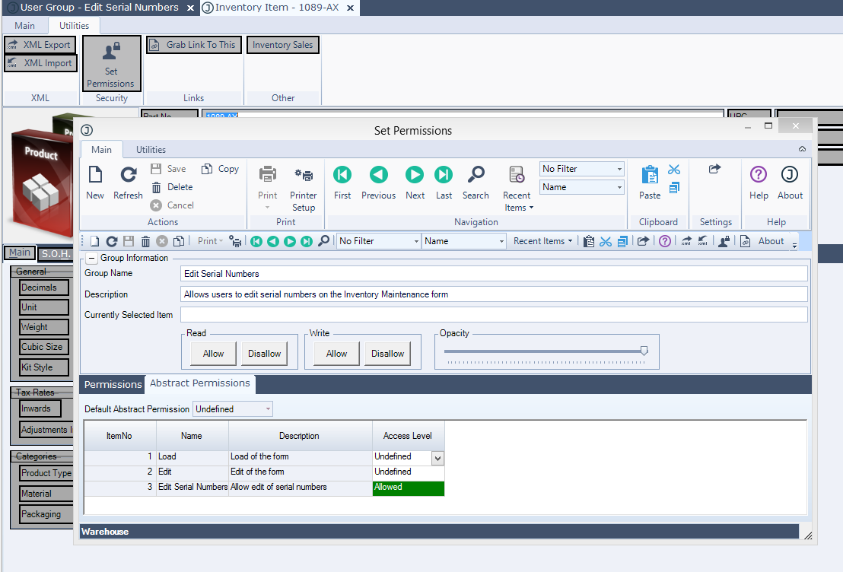The width and height of the screenshot is (843, 572).
Task: Click the New record icon in ribbon
Action: point(95,176)
